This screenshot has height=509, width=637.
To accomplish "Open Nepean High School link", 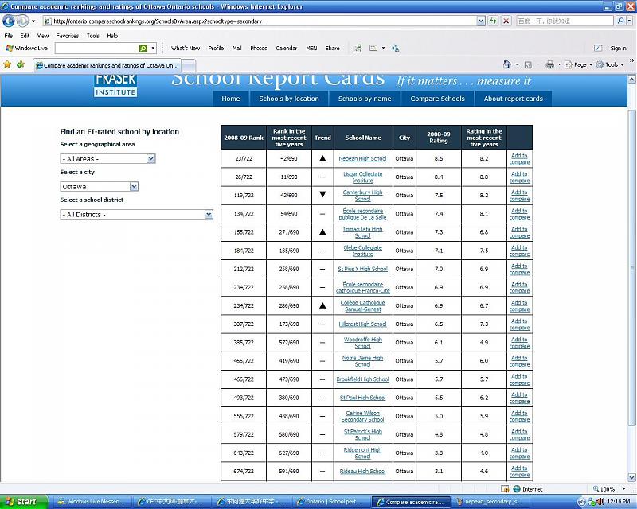I will pyautogui.click(x=362, y=158).
